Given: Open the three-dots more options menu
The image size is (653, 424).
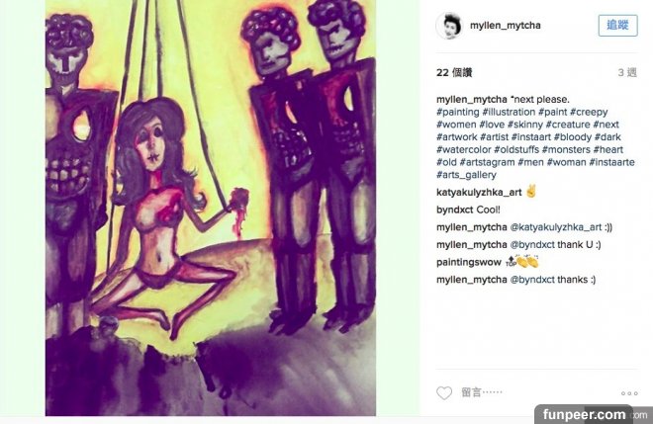Looking at the screenshot, I should click(629, 393).
